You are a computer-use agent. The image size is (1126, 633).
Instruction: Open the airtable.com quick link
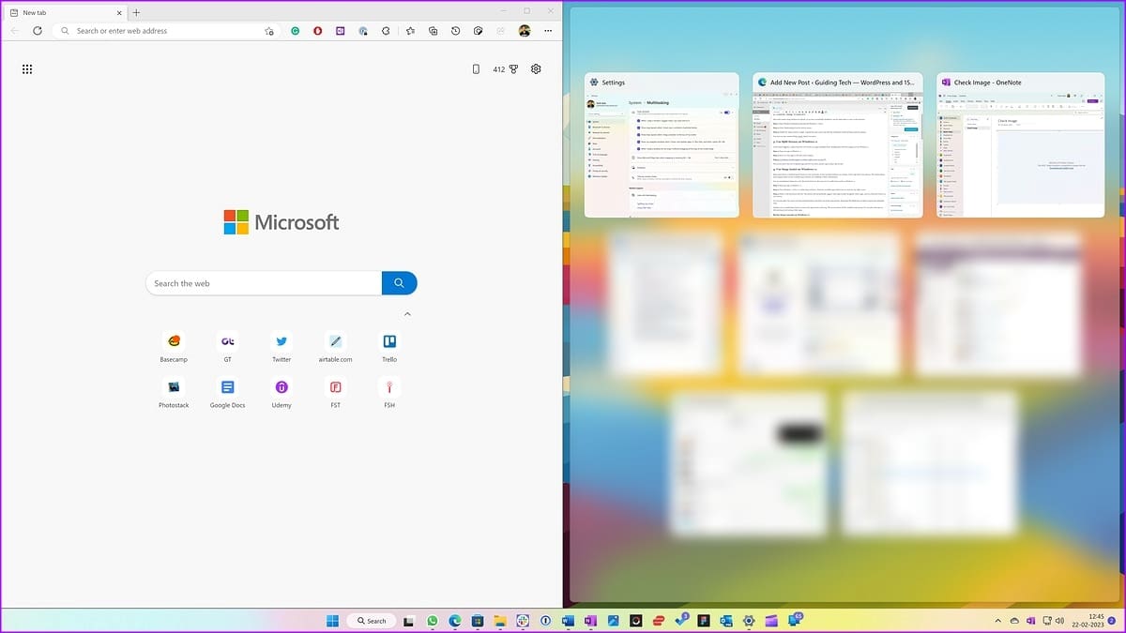tap(335, 346)
